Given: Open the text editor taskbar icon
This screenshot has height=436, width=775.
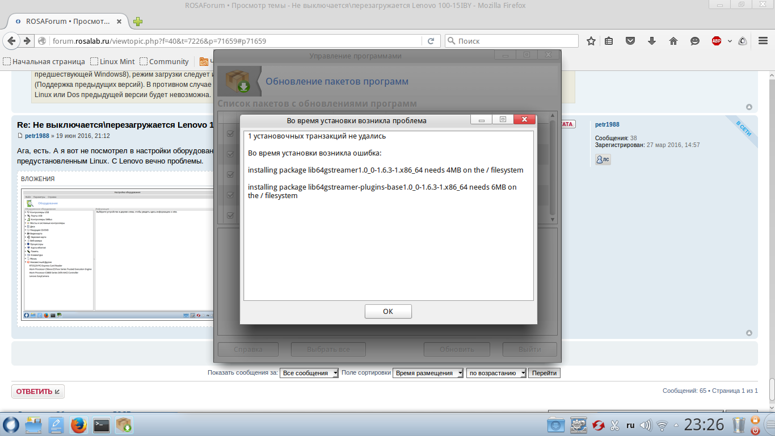Looking at the screenshot, I should click(x=56, y=425).
